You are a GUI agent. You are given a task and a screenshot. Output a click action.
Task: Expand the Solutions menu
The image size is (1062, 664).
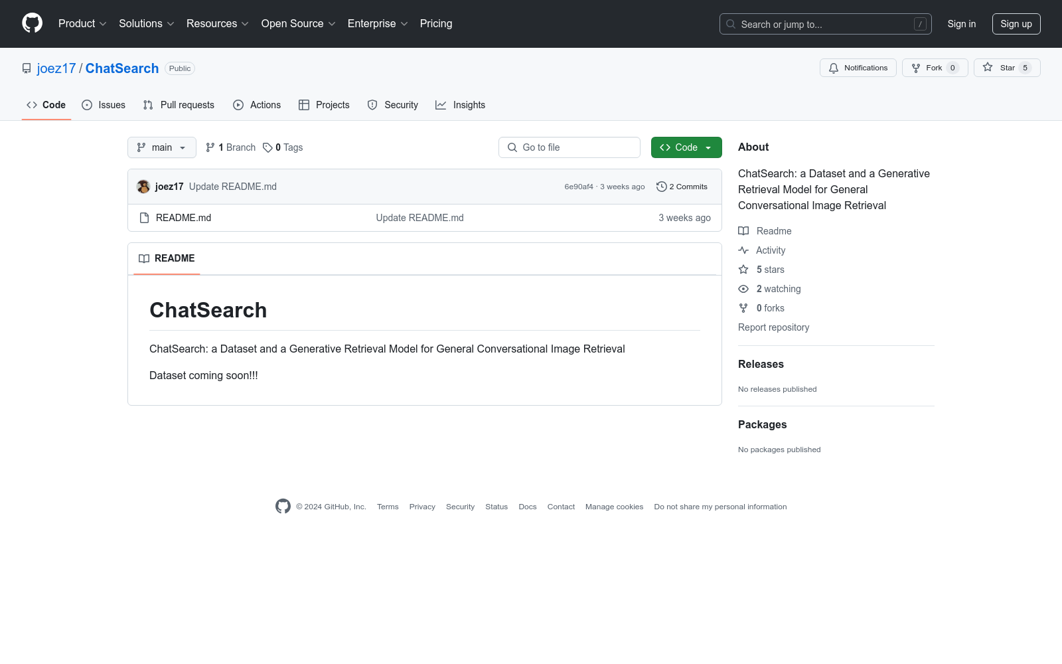click(146, 24)
